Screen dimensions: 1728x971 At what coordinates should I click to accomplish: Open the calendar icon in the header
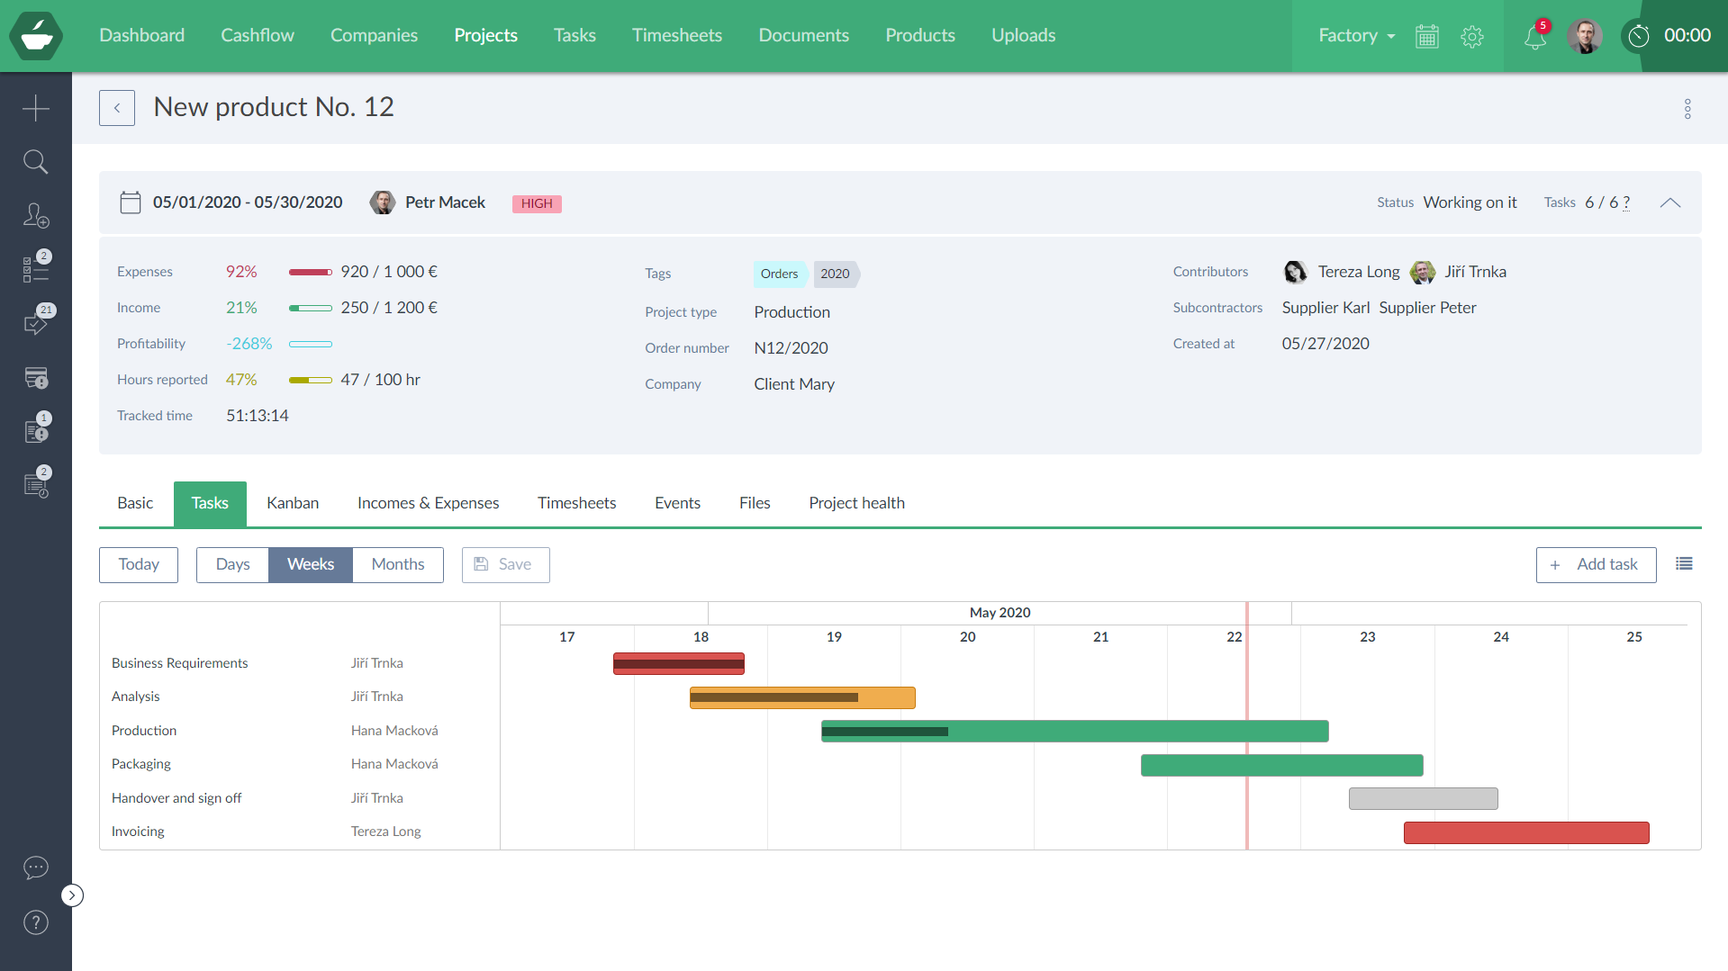tap(1427, 37)
